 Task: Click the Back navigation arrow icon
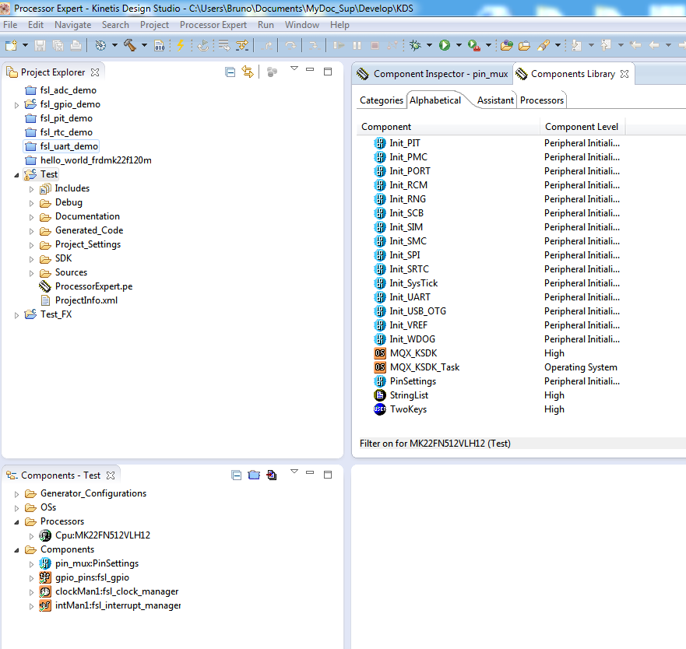click(x=654, y=45)
